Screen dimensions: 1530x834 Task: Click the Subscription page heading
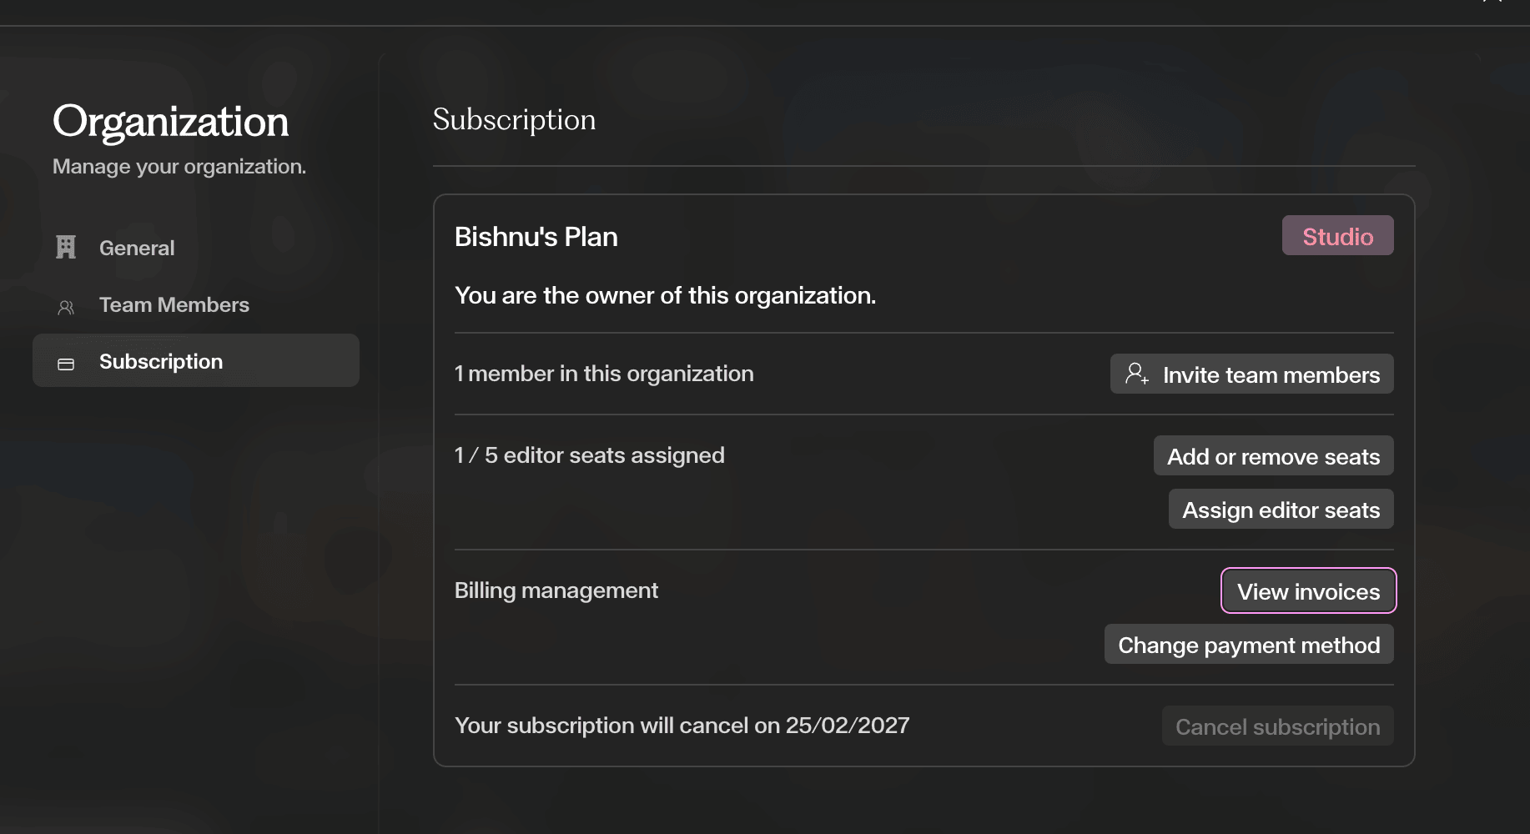pos(514,119)
